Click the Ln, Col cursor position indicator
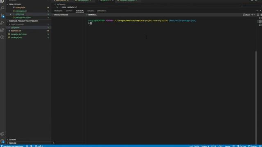The width and height of the screenshot is (262, 147). click(x=194, y=146)
